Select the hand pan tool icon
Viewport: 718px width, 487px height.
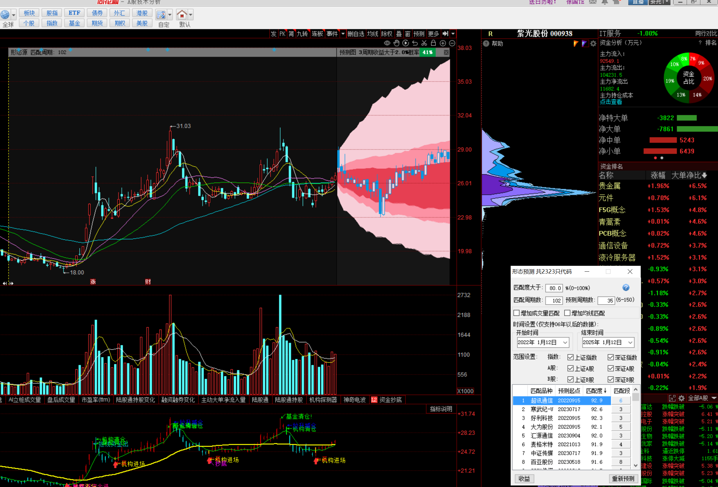coord(396,43)
